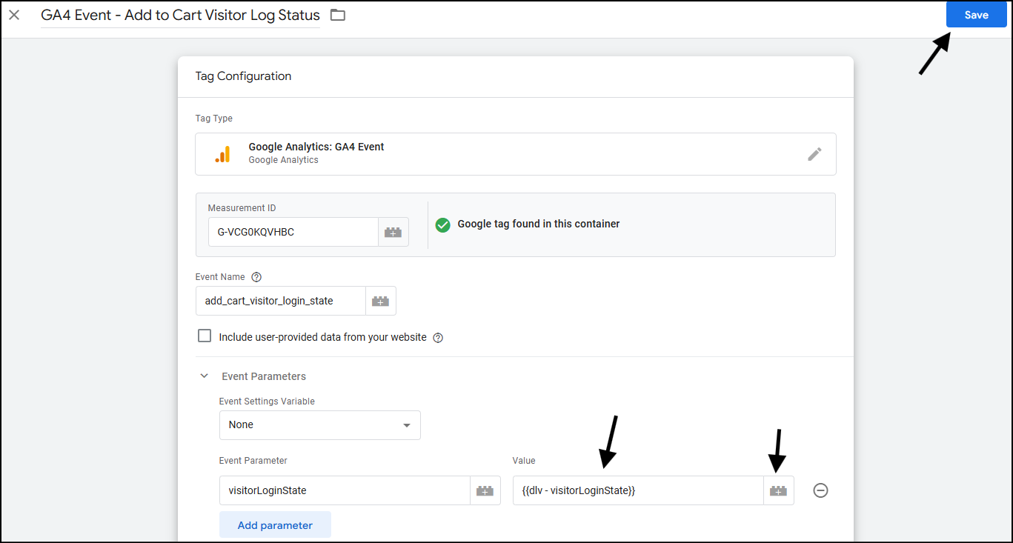The image size is (1013, 543).
Task: Insert a variable into the Measurement ID field
Action: [x=393, y=232]
